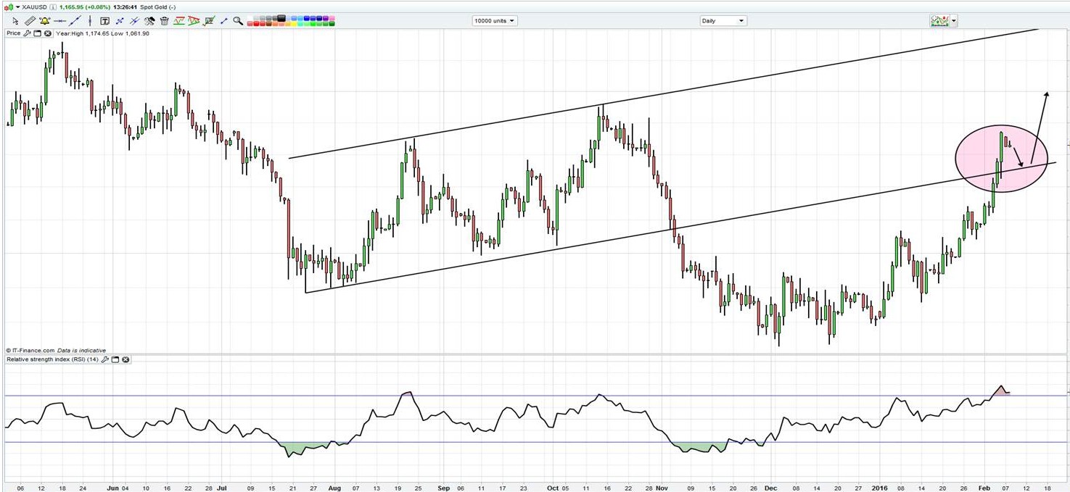Click the trash can delete icon
Screen dimensions: 1070x492
164,21
